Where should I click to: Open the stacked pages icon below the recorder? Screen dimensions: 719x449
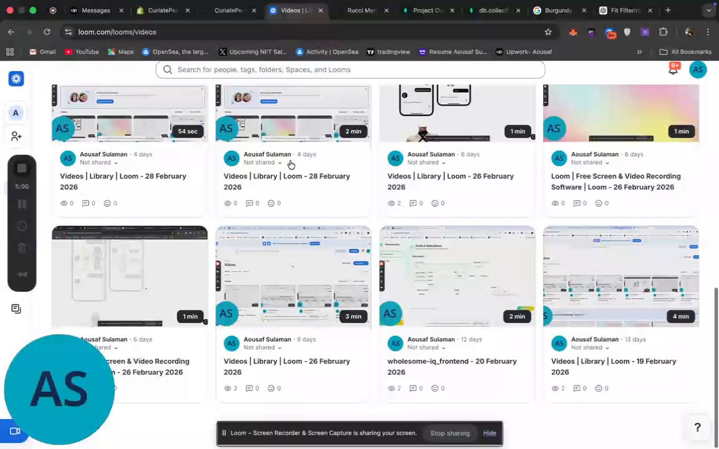pyautogui.click(x=16, y=309)
